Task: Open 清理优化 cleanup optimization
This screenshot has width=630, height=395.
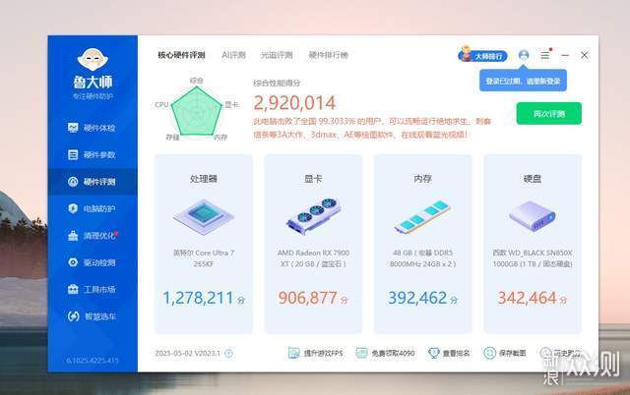Action: (92, 236)
